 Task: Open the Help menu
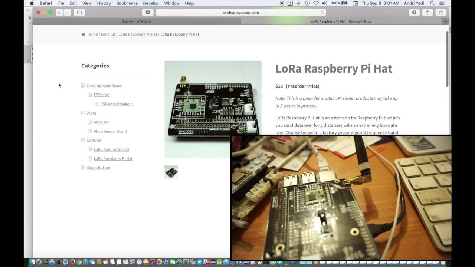189,3
